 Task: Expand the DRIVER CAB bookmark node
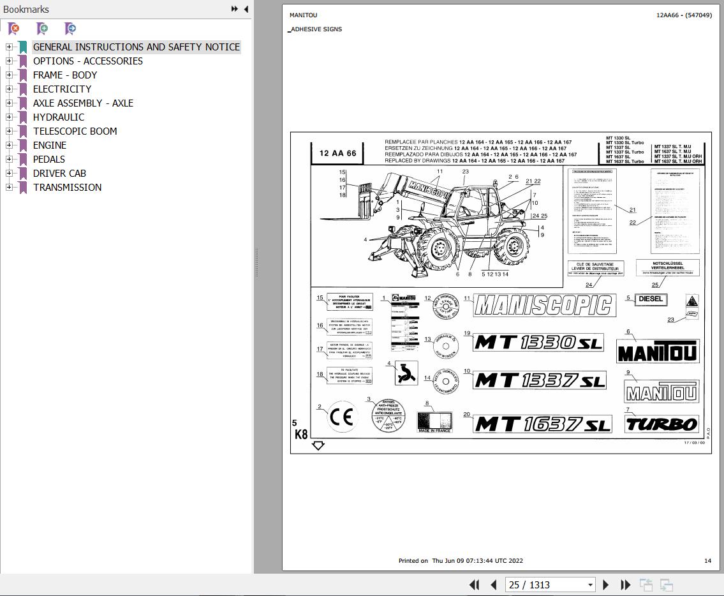point(9,174)
